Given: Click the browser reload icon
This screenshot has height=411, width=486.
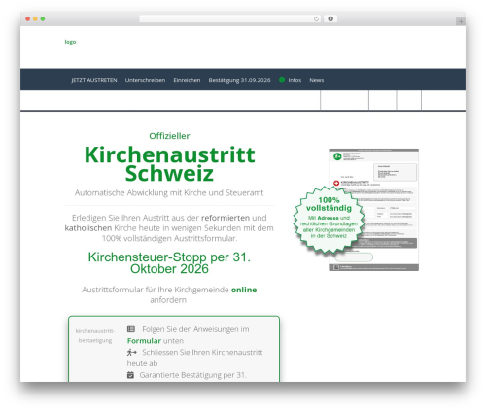Looking at the screenshot, I should click(316, 18).
